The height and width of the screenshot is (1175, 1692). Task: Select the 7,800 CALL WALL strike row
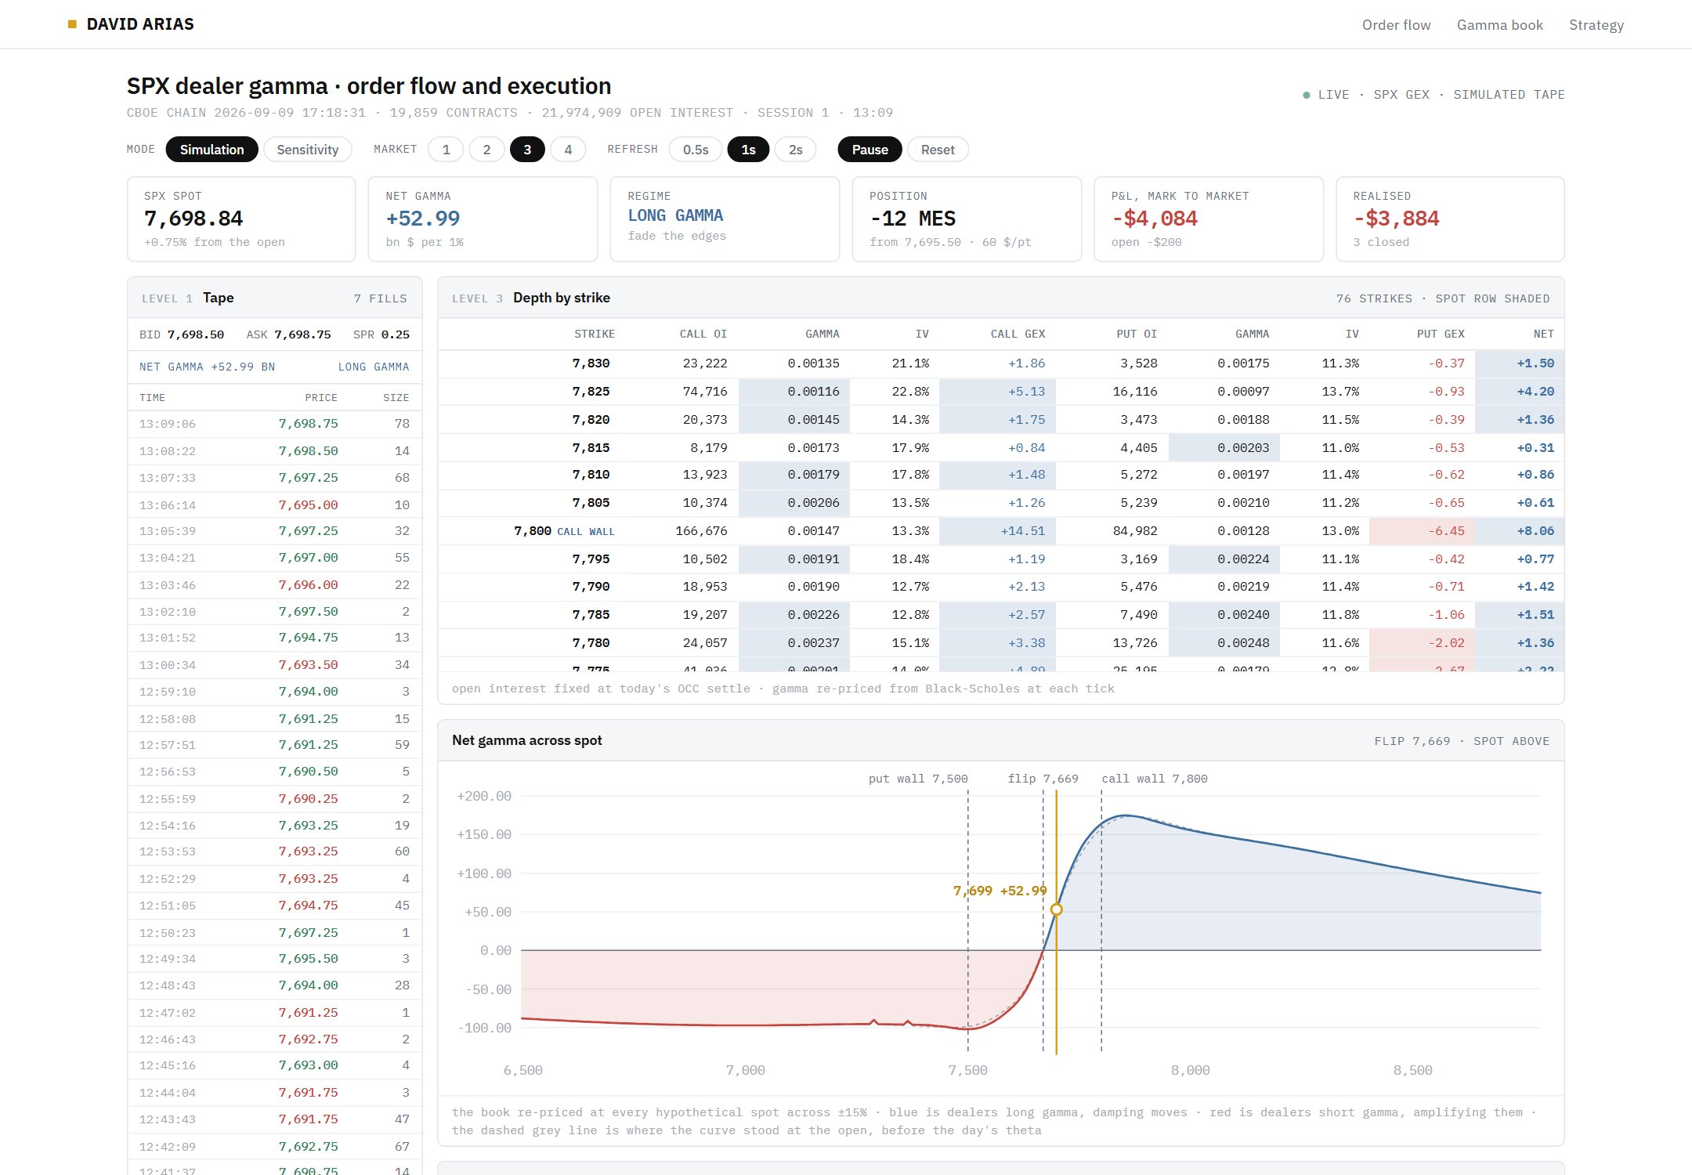pyautogui.click(x=1000, y=531)
